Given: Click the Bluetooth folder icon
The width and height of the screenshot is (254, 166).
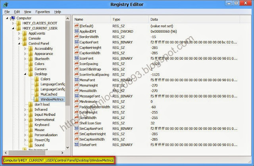Looking at the screenshot, I should [31, 59].
